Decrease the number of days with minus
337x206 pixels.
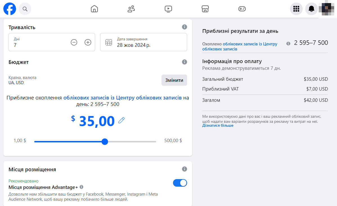(74, 42)
